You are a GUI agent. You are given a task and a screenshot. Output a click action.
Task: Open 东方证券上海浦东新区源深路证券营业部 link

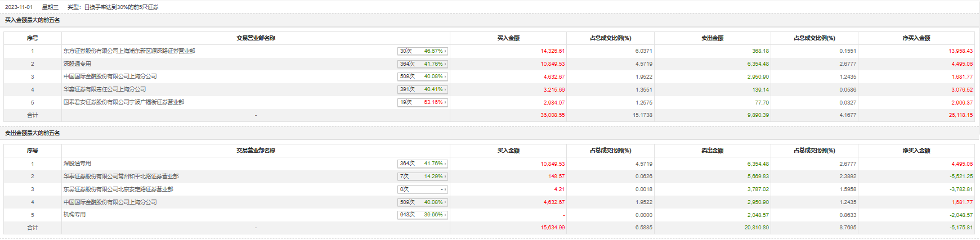pyautogui.click(x=129, y=51)
